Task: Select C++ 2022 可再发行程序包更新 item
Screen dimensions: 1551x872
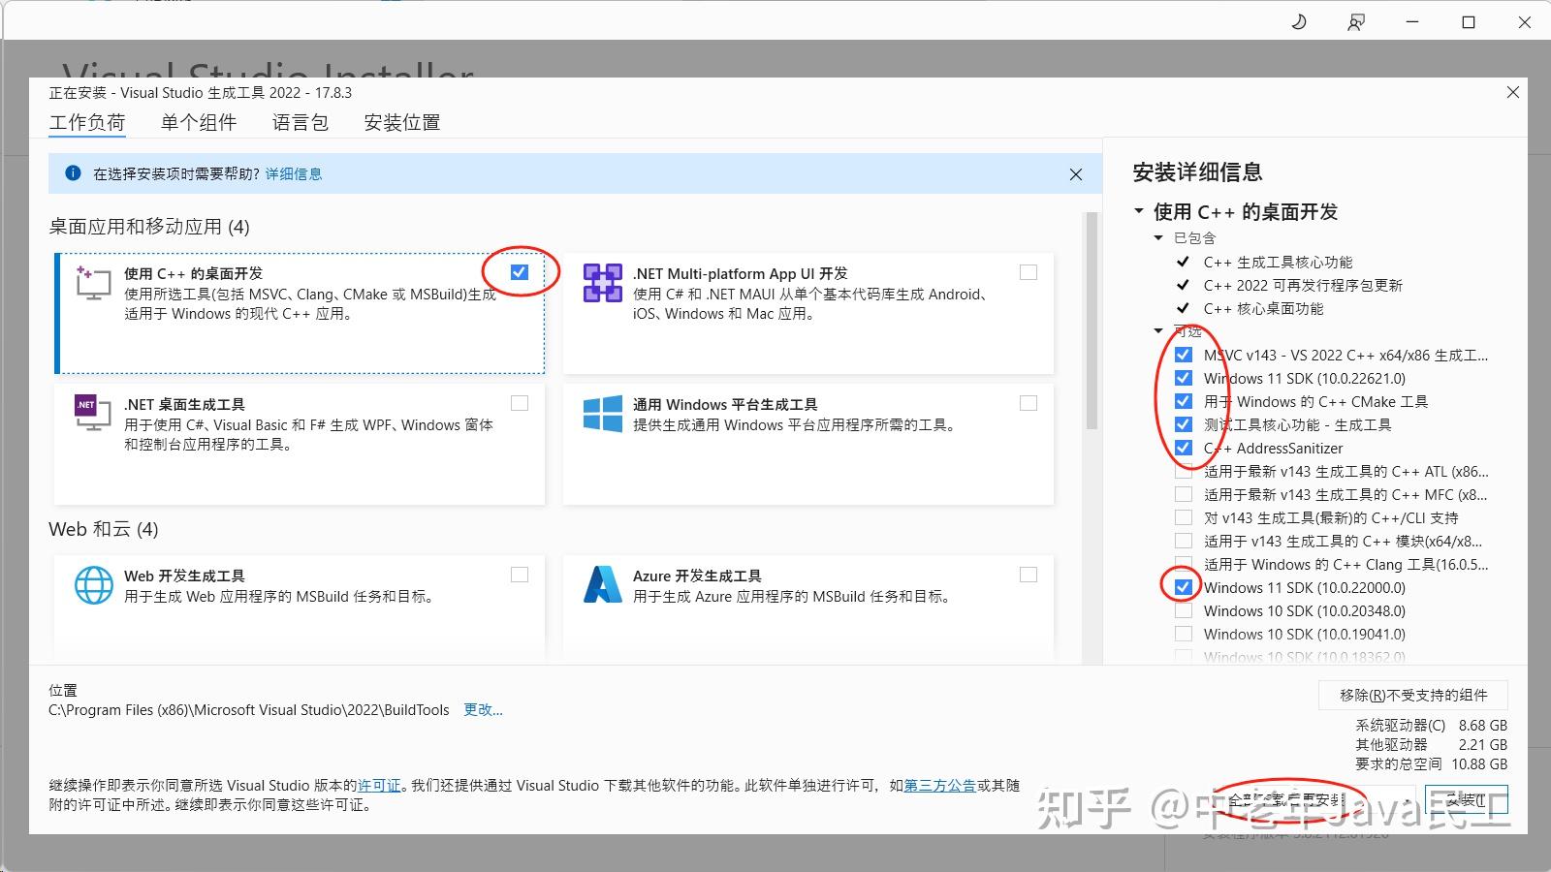Action: [1303, 285]
